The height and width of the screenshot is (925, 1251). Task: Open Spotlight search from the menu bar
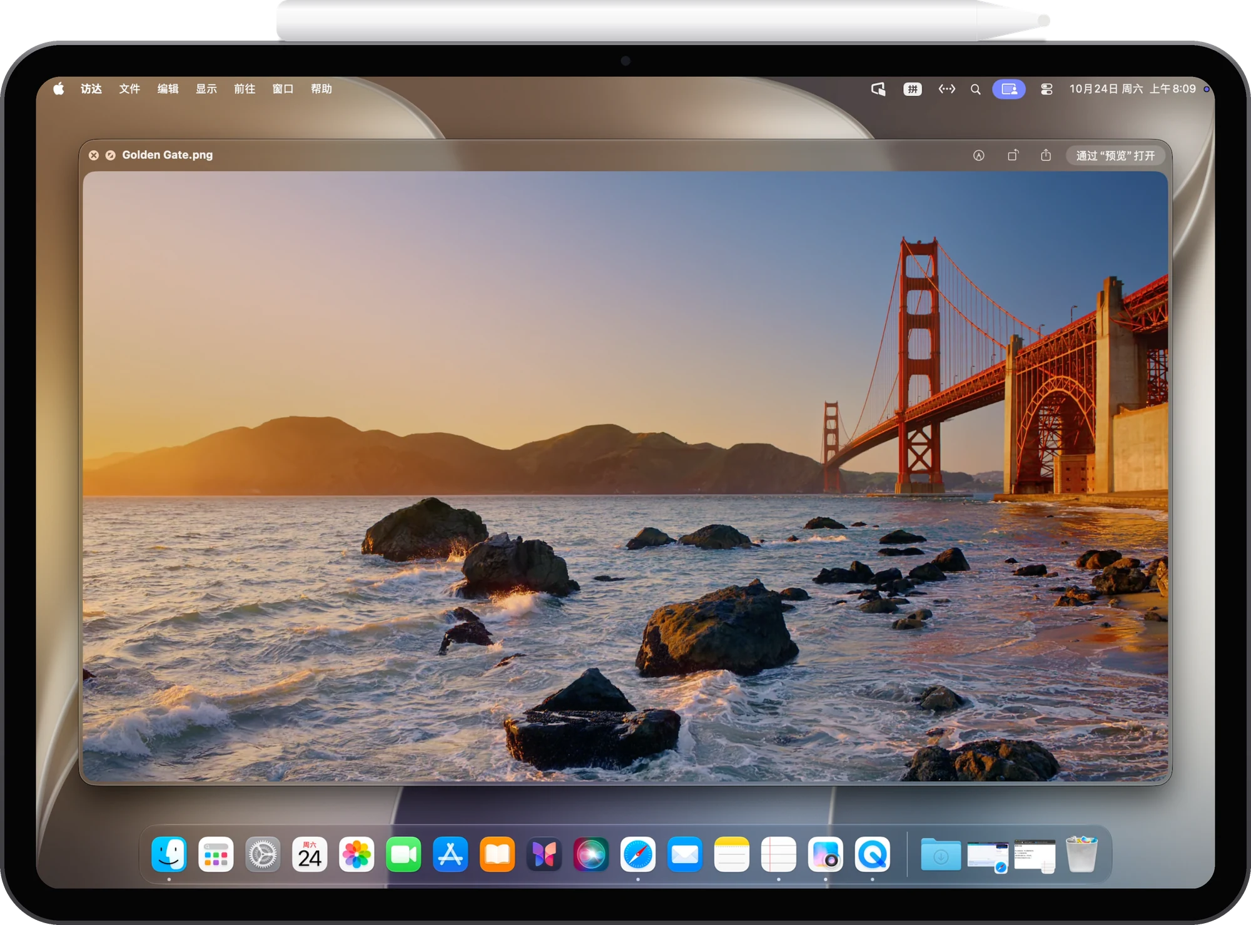(975, 89)
